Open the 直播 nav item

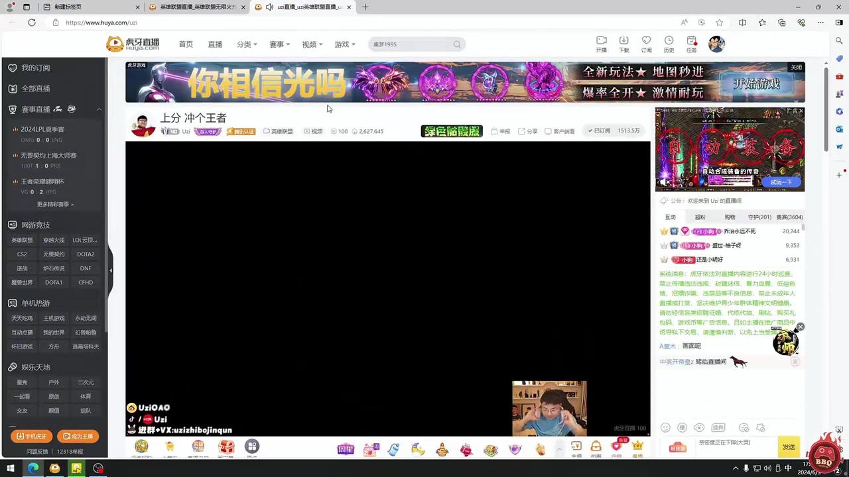(215, 44)
